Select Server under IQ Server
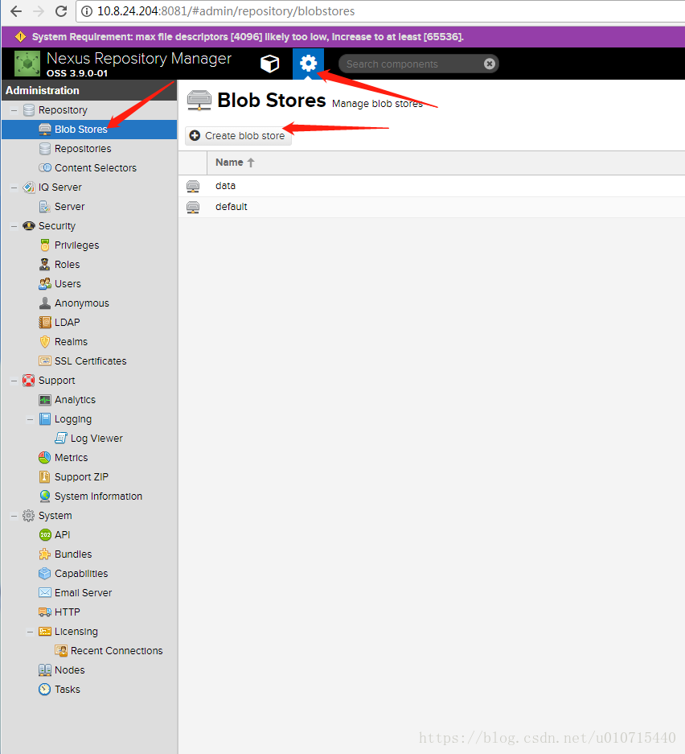 70,206
